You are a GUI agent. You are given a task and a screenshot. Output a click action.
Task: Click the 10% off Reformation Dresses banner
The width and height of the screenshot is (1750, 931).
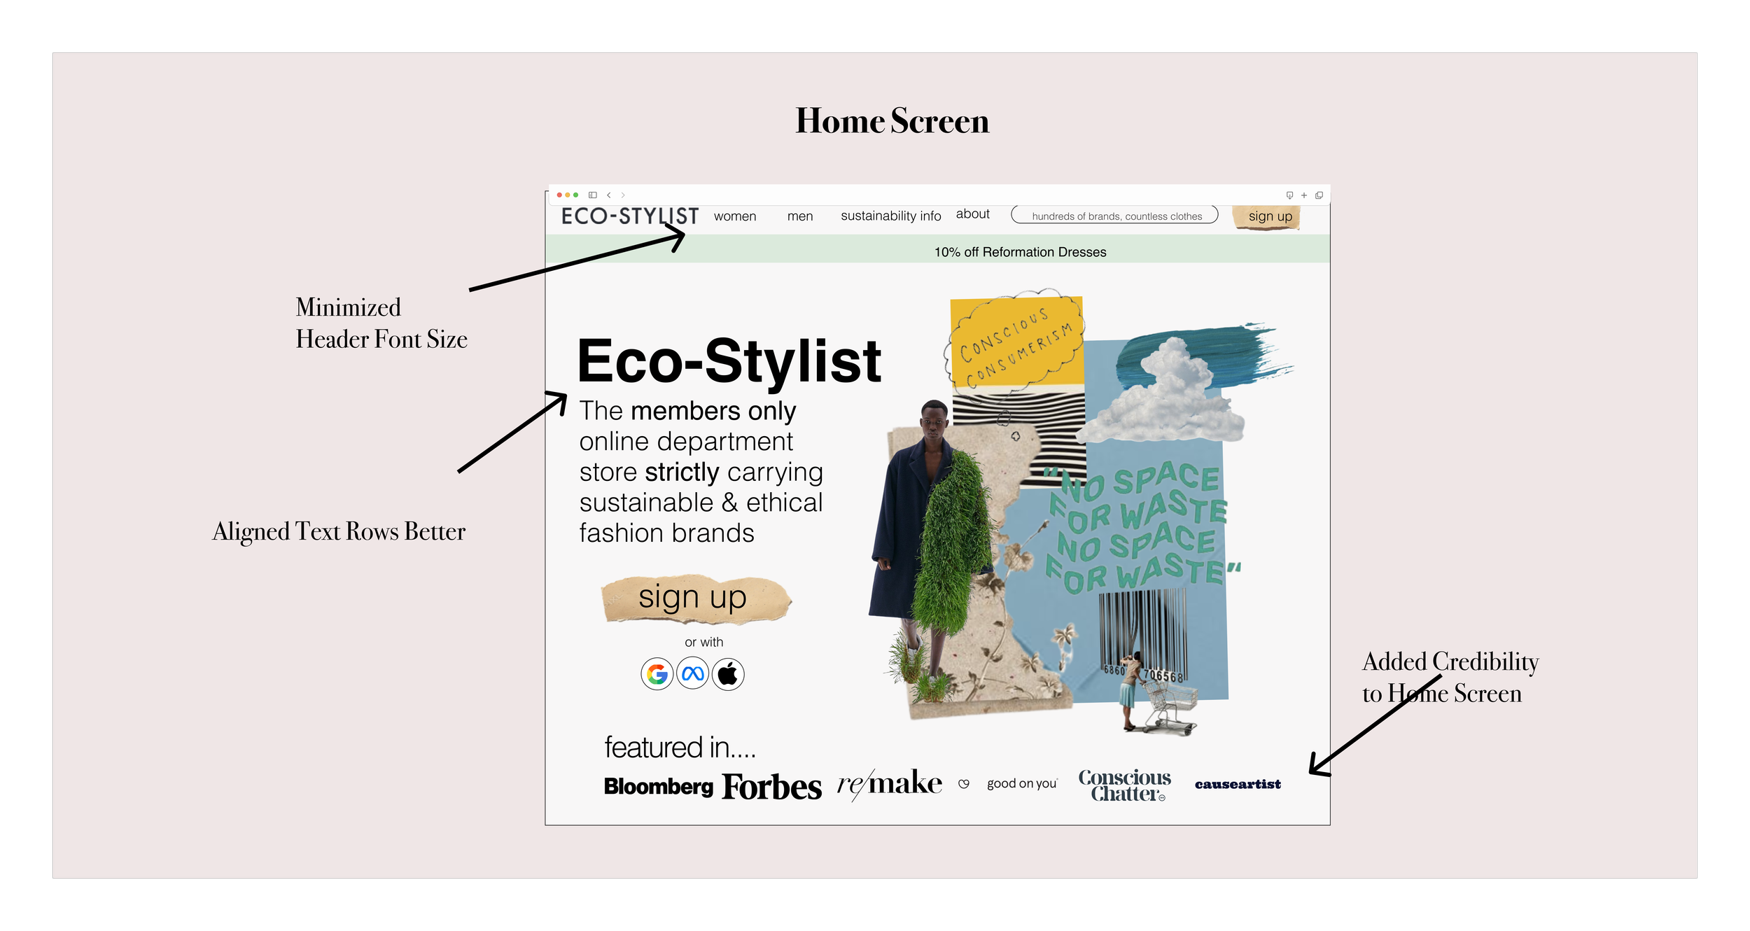[x=1020, y=252]
